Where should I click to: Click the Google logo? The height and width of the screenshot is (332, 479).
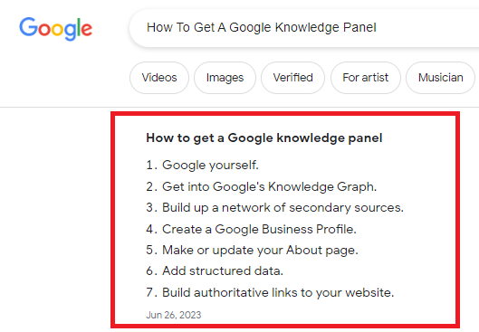pyautogui.click(x=55, y=29)
